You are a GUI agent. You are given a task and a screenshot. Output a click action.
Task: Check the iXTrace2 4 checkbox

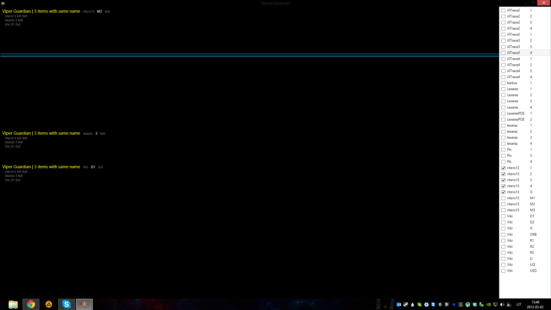[x=503, y=28]
